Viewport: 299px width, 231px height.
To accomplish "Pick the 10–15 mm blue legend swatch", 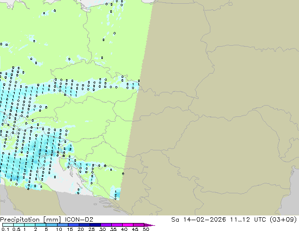I will click(x=62, y=225).
